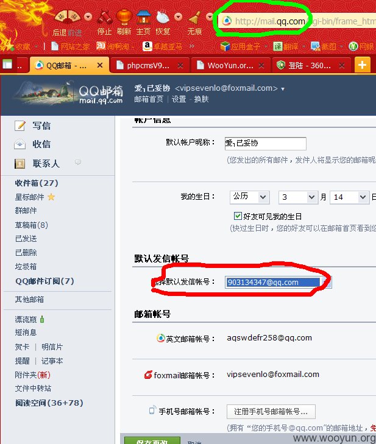
Task: Go to 邮箱首页 mailbox home
Action: click(149, 99)
